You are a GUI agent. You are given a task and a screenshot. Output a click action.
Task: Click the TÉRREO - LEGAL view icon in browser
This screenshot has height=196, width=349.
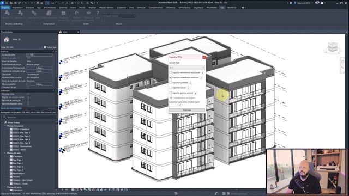tap(11, 184)
